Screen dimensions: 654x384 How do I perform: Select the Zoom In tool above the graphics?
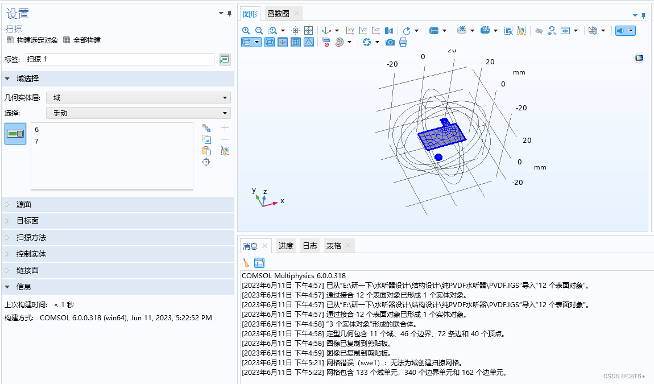pyautogui.click(x=246, y=30)
